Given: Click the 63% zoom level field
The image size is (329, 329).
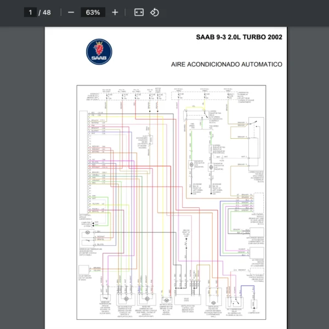Looking at the screenshot, I should pos(93,12).
